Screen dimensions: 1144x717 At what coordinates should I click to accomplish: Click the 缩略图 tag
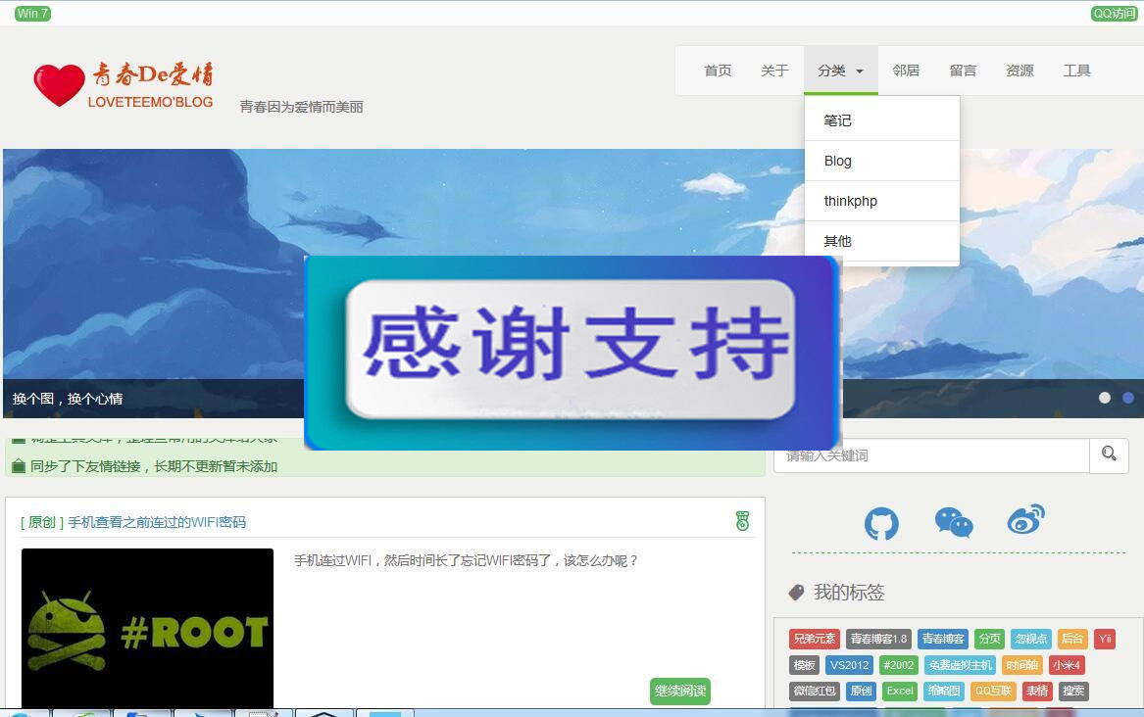click(944, 691)
